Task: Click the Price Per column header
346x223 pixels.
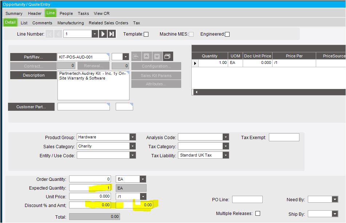Action: (x=294, y=56)
